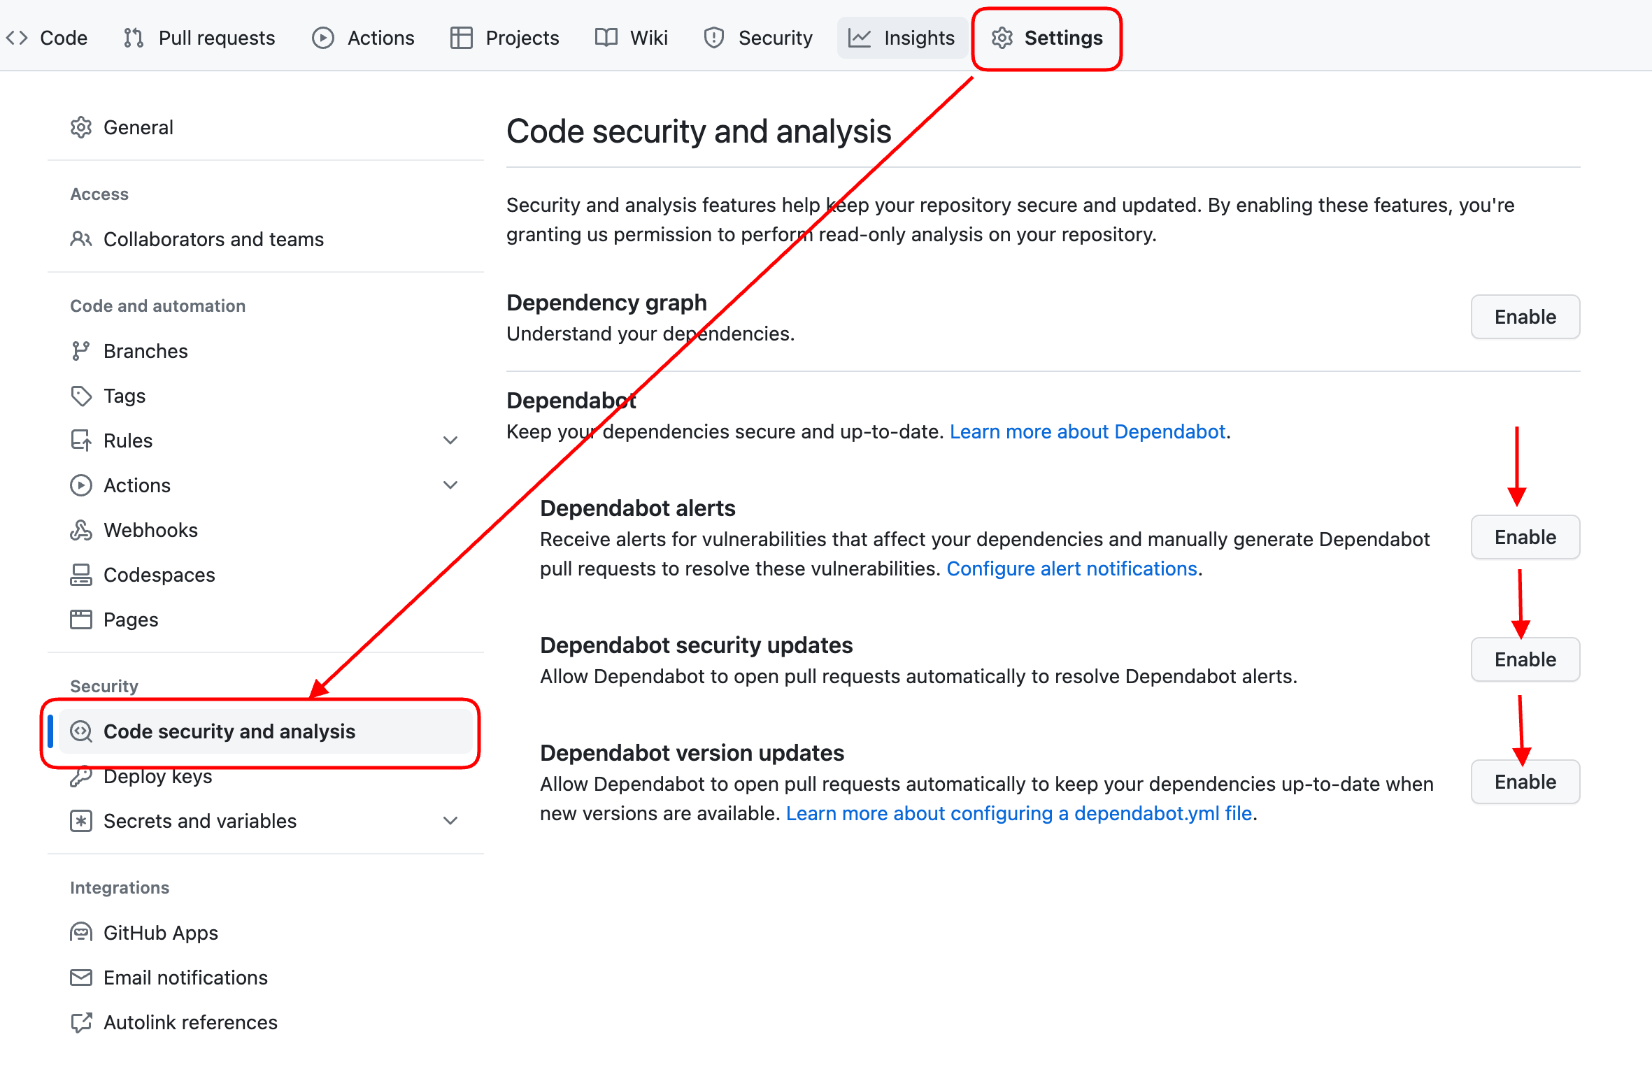Click the Pull requests icon

pos(134,38)
